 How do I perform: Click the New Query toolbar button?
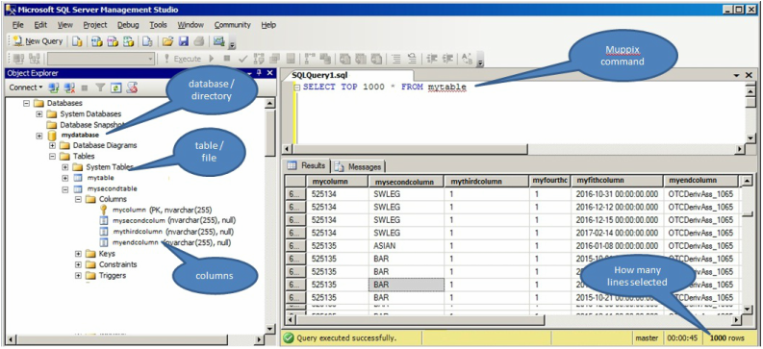[x=38, y=41]
